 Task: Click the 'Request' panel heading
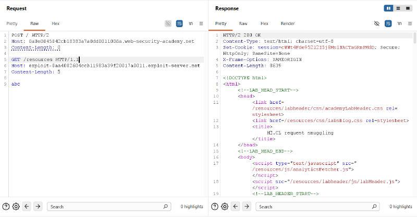coord(17,8)
